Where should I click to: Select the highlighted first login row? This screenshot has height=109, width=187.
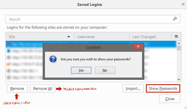(x=91, y=44)
